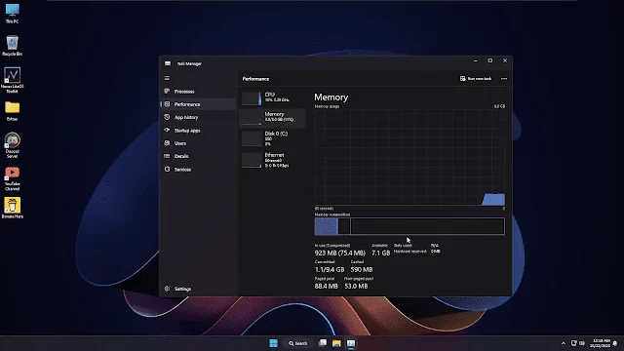Click the network icon in system tray

(573, 343)
